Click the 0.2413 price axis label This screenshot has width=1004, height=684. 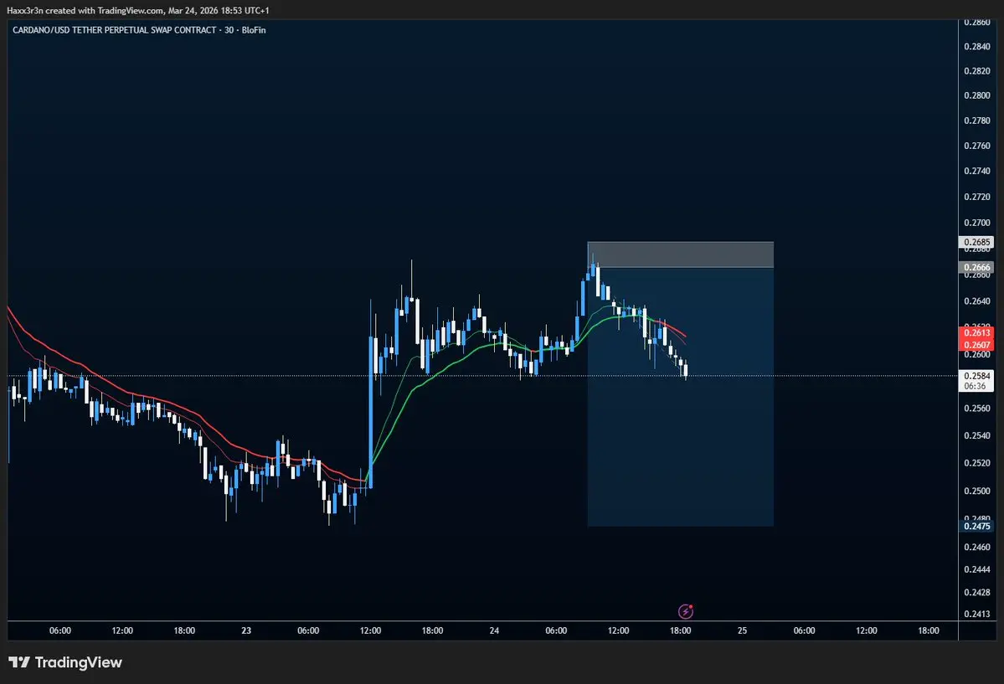[x=976, y=614]
